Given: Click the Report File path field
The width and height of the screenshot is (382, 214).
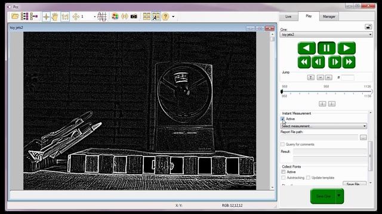Looking at the screenshot, I should tap(319, 137).
